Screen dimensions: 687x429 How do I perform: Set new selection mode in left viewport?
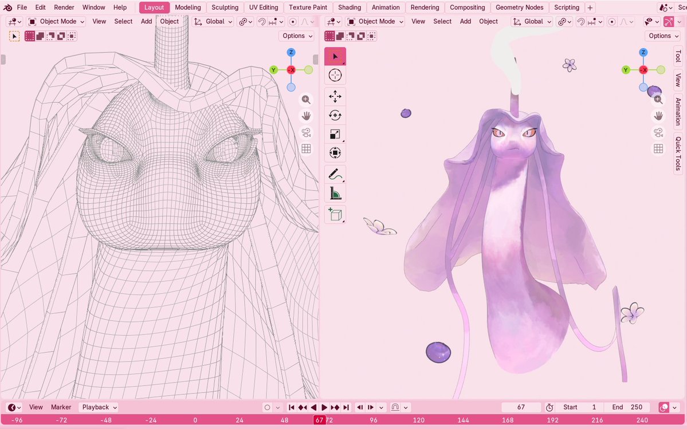click(x=29, y=36)
